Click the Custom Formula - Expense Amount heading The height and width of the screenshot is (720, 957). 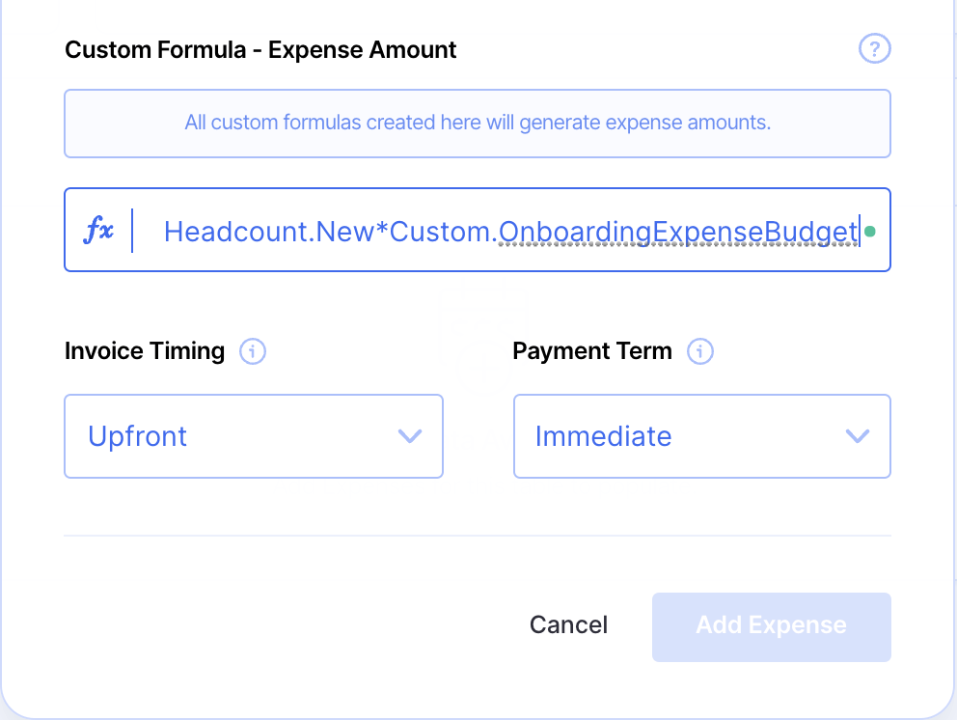coord(260,49)
